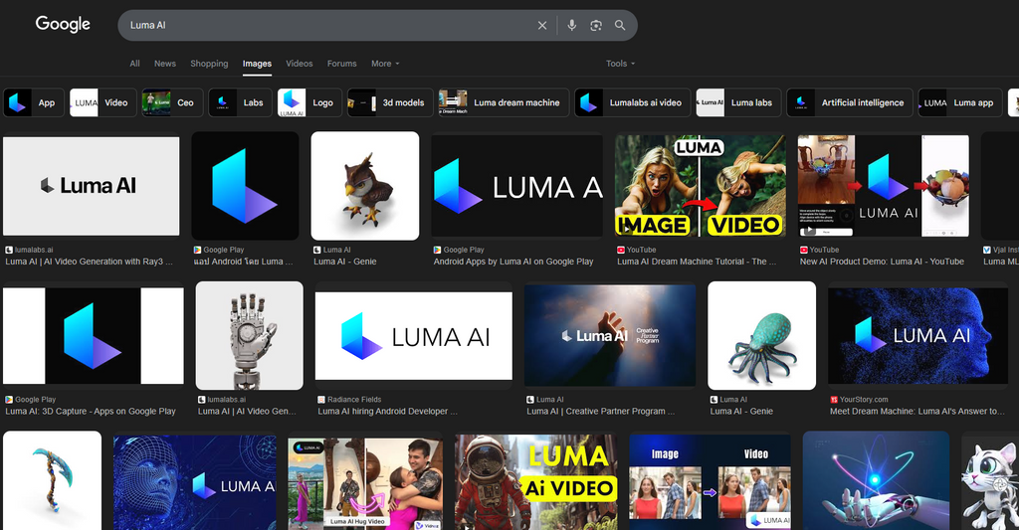This screenshot has width=1019, height=530.
Task: Click the magnifier search button
Action: point(620,25)
